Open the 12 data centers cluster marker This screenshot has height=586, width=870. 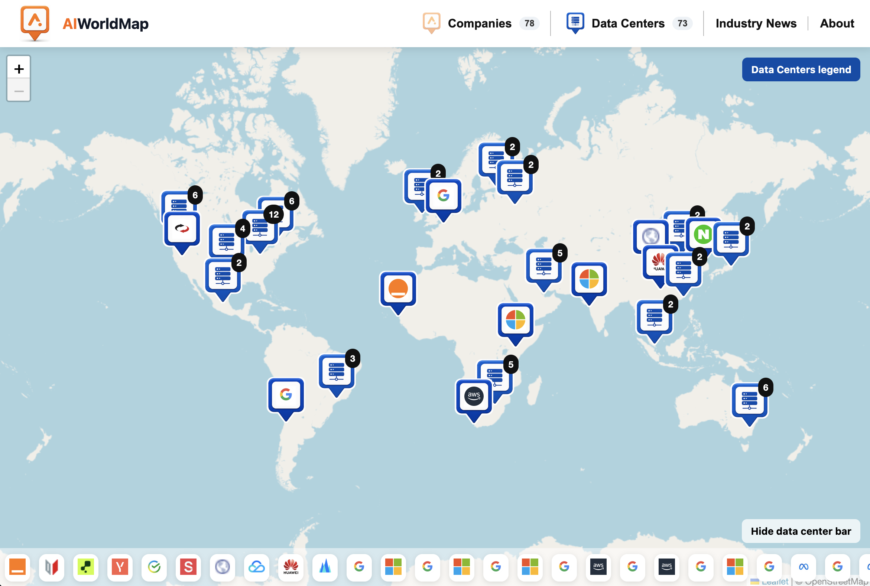coord(260,229)
